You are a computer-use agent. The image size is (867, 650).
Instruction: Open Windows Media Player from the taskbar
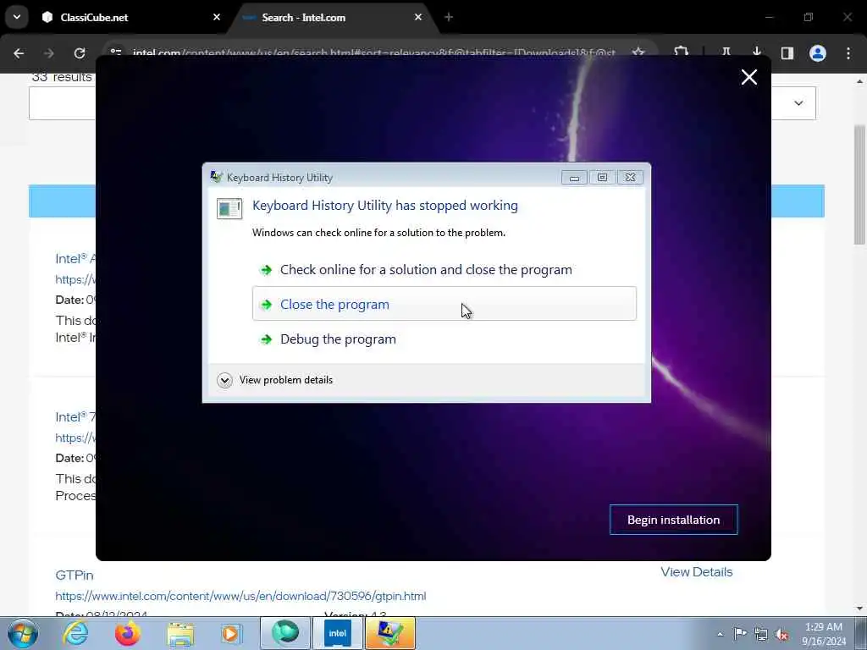(231, 633)
